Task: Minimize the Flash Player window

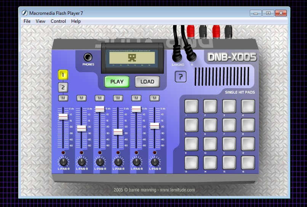Action: point(256,13)
